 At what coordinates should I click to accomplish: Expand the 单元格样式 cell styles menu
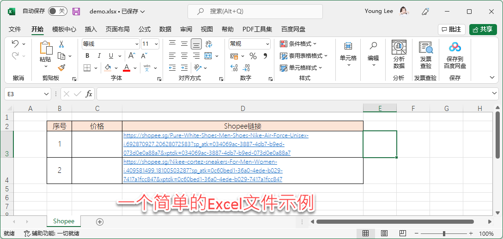pos(301,68)
